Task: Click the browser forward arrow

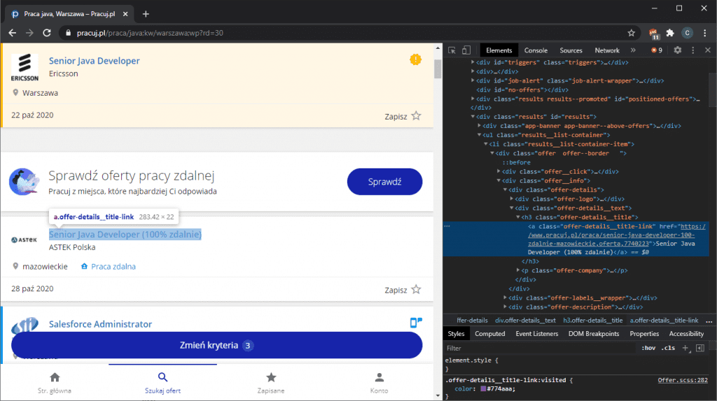Action: coord(29,33)
